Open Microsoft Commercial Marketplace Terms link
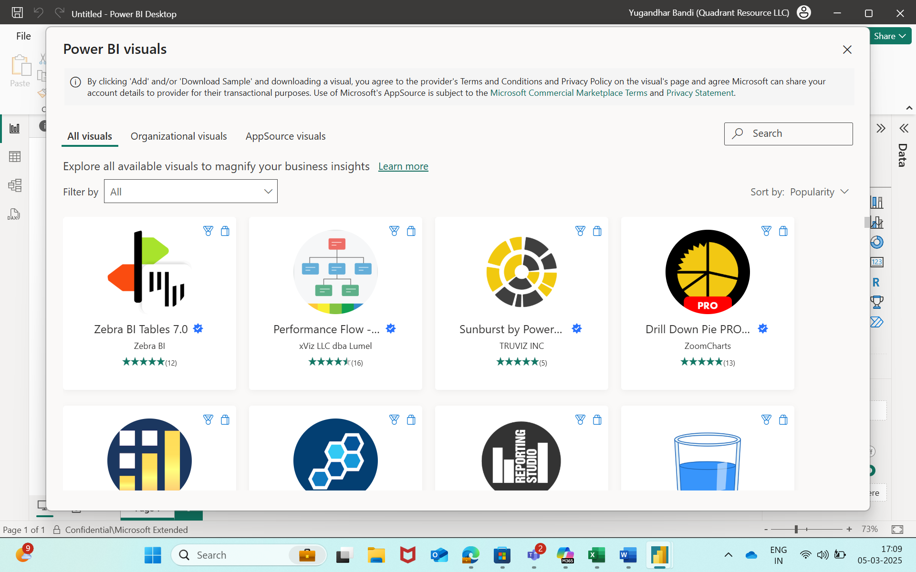The width and height of the screenshot is (916, 572). tap(569, 93)
